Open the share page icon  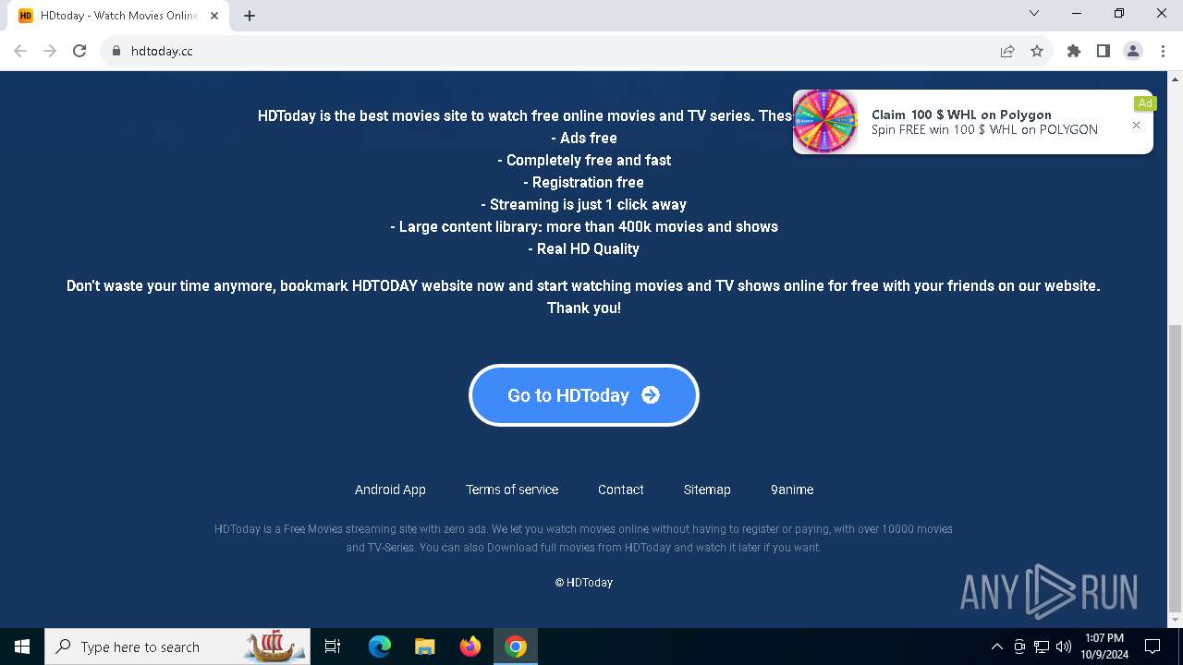(1007, 51)
